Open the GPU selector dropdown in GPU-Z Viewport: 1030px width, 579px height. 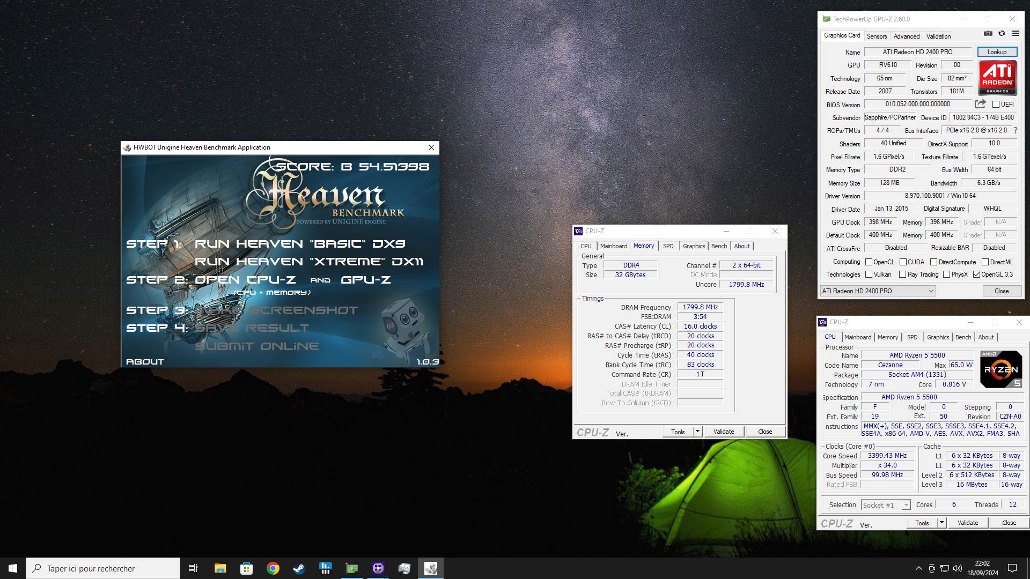[878, 291]
